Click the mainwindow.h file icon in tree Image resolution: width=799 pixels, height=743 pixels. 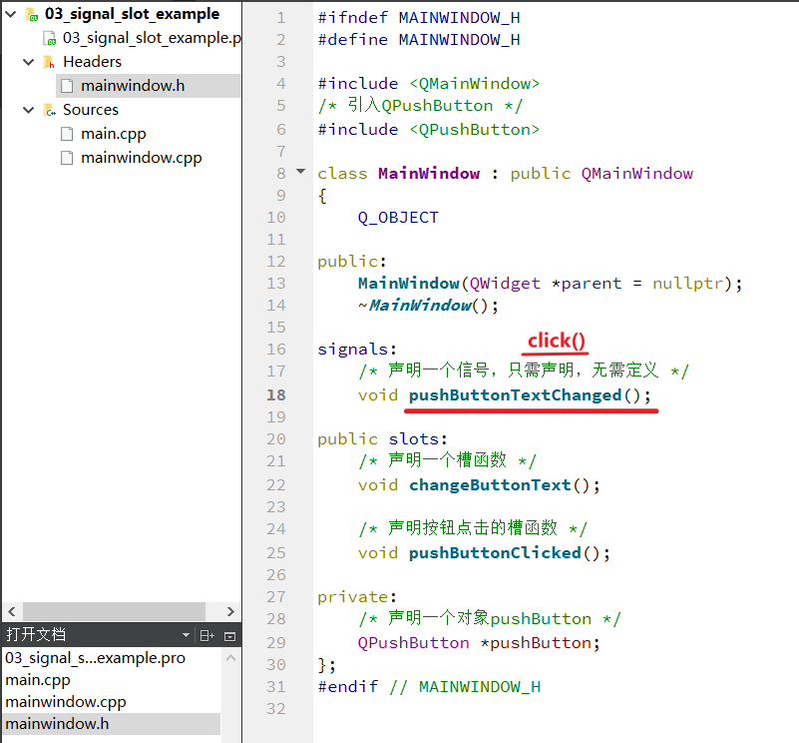click(67, 86)
